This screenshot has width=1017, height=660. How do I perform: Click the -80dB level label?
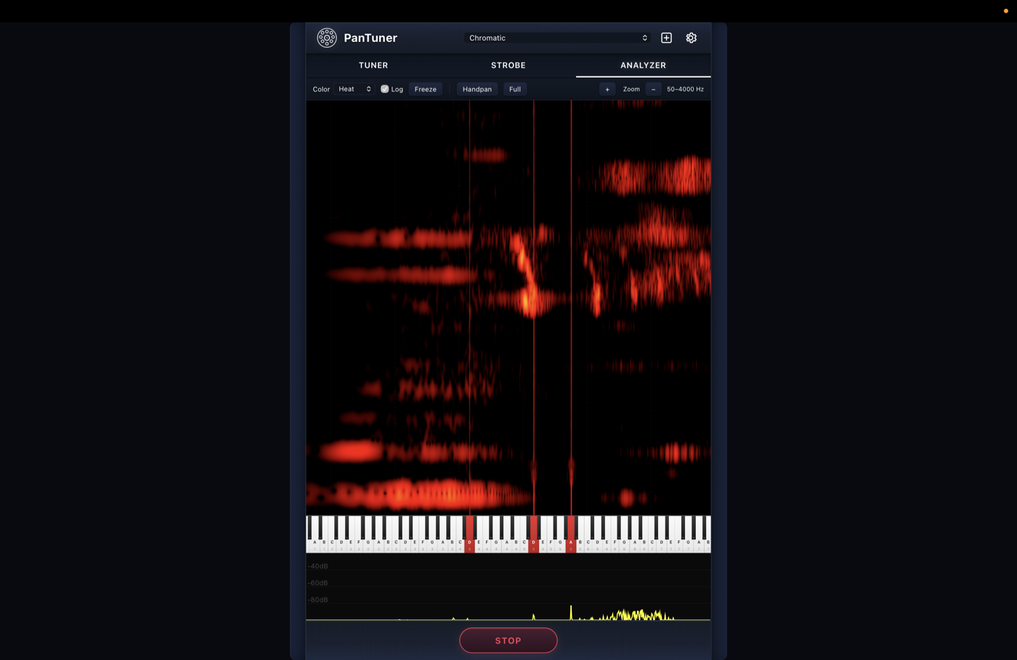(x=317, y=600)
